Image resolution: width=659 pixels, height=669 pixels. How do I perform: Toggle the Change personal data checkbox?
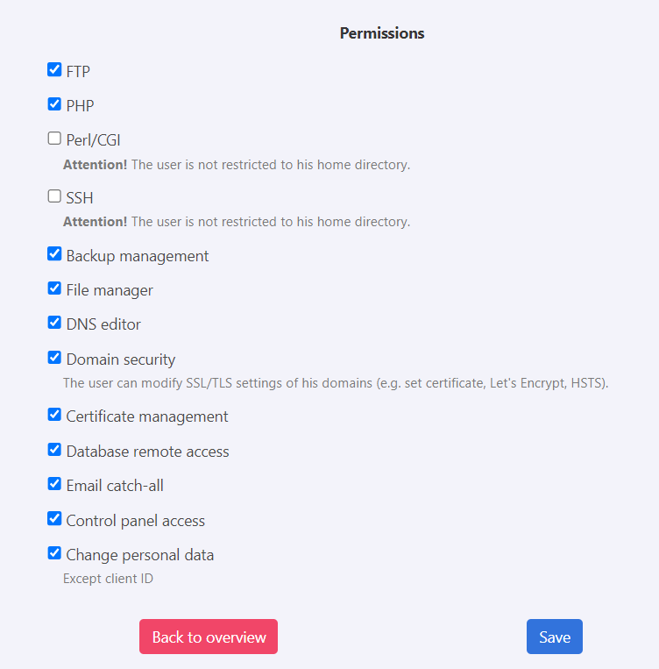[54, 553]
